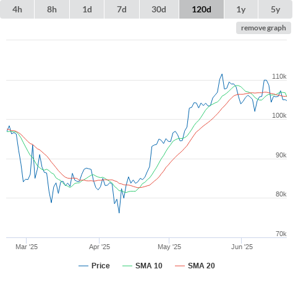Click the Jun '25 axis label
Image resolution: width=293 pixels, height=282 pixels.
[x=242, y=247]
